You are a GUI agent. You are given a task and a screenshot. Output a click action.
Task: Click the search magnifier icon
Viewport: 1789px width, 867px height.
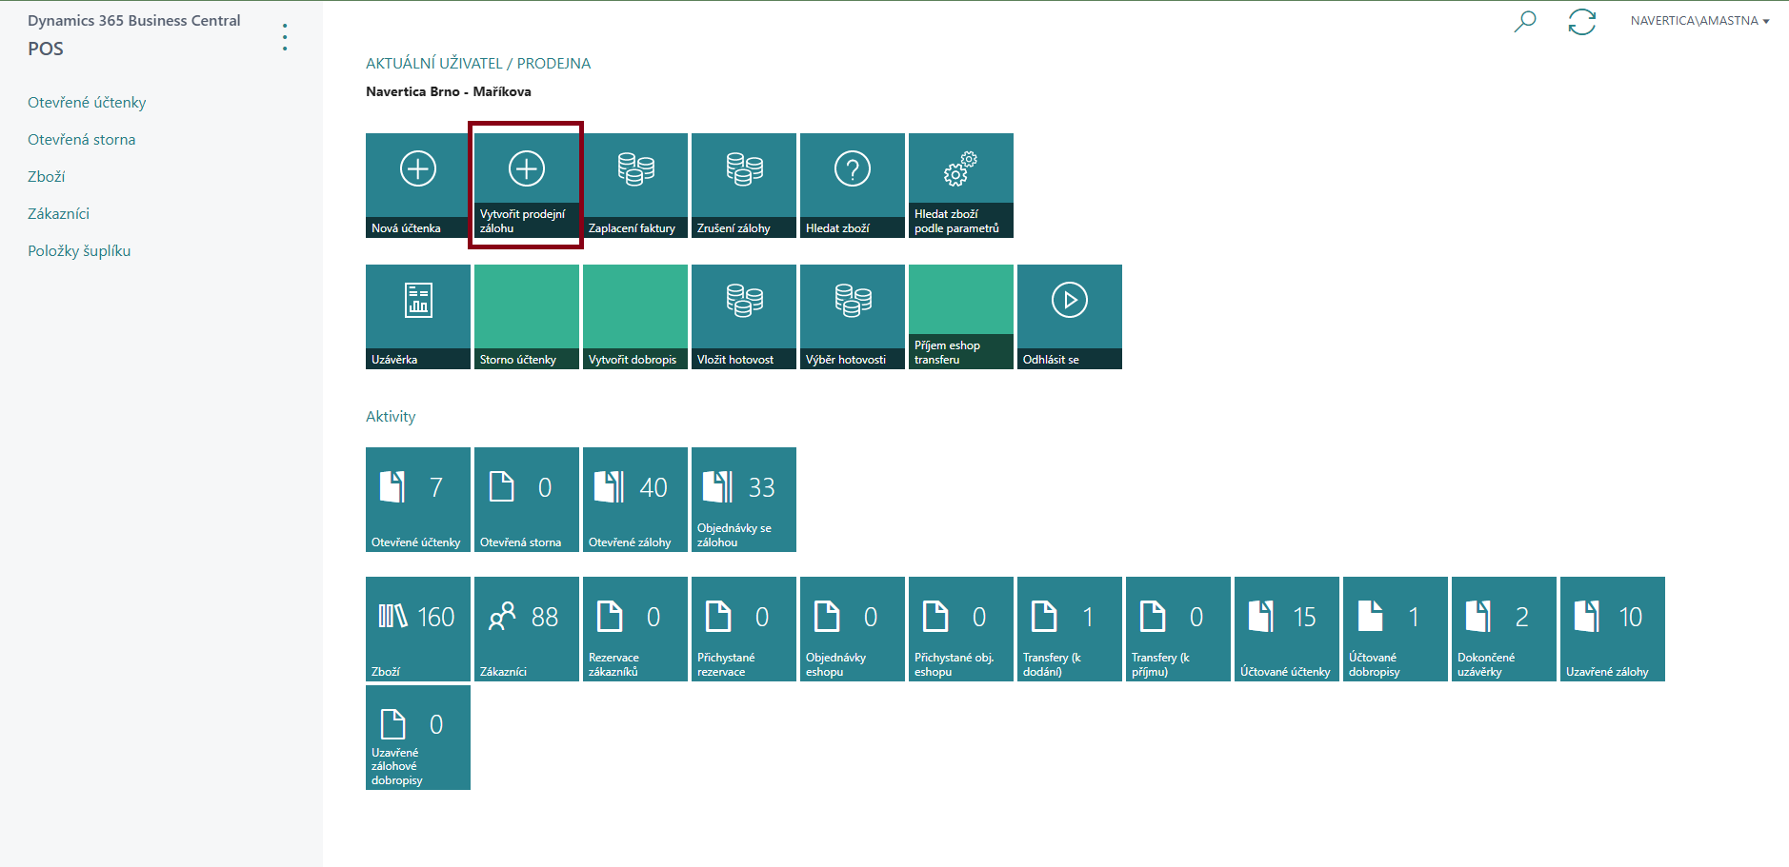pos(1525,21)
